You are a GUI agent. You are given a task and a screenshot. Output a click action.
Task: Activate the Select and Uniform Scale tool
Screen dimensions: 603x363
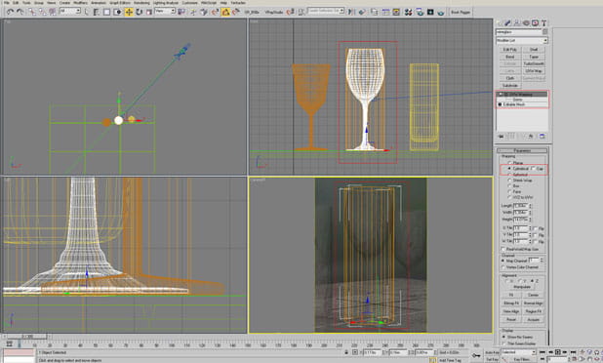(149, 12)
